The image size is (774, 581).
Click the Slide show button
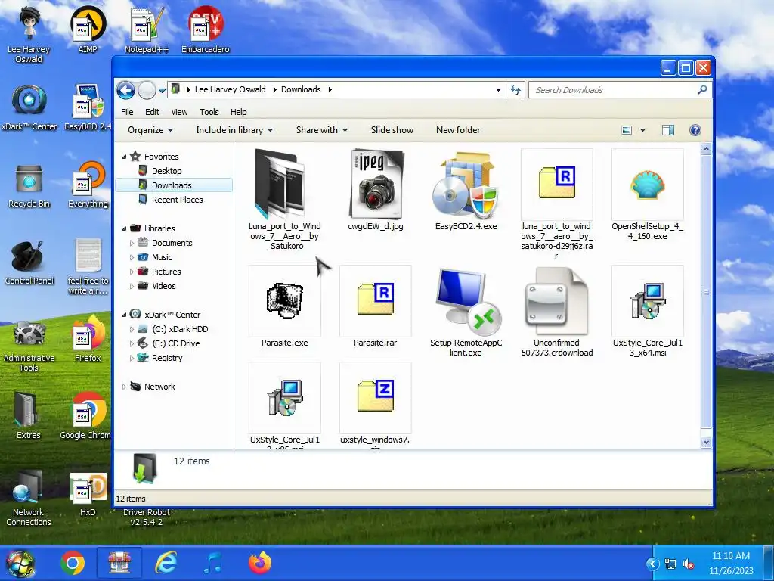click(392, 130)
